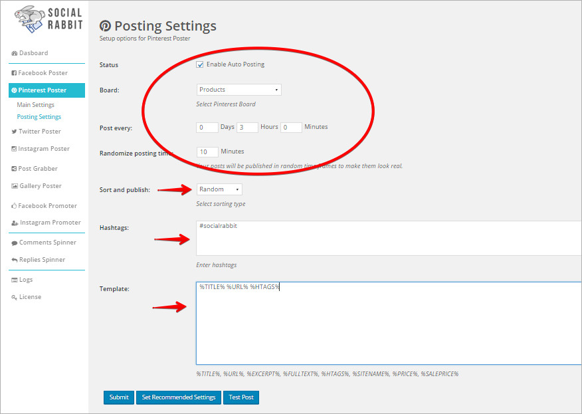
Task: Select Pinterest Poster menu item
Action: (47, 90)
